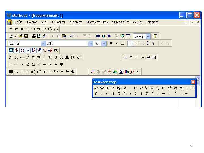Align text right
This screenshot has height=153, width=204.
pos(141,43)
